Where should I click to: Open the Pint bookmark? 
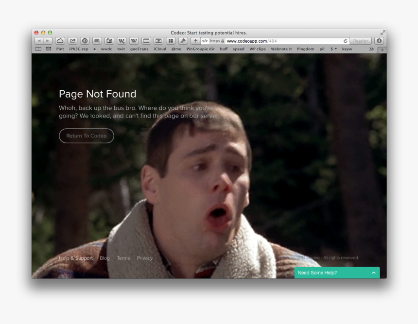pos(60,49)
